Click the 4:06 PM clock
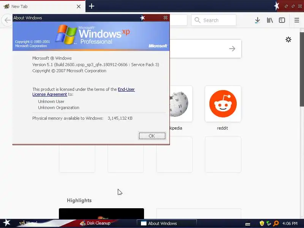This screenshot has height=228, width=304. point(290,223)
